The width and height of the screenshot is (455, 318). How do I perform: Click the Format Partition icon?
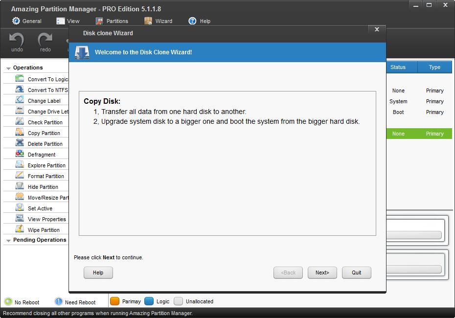coord(20,175)
